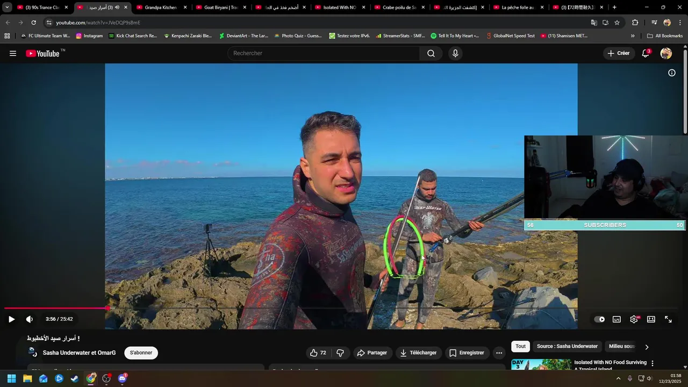Reload the current page
Viewport: 688px width, 387px height.
(33, 23)
